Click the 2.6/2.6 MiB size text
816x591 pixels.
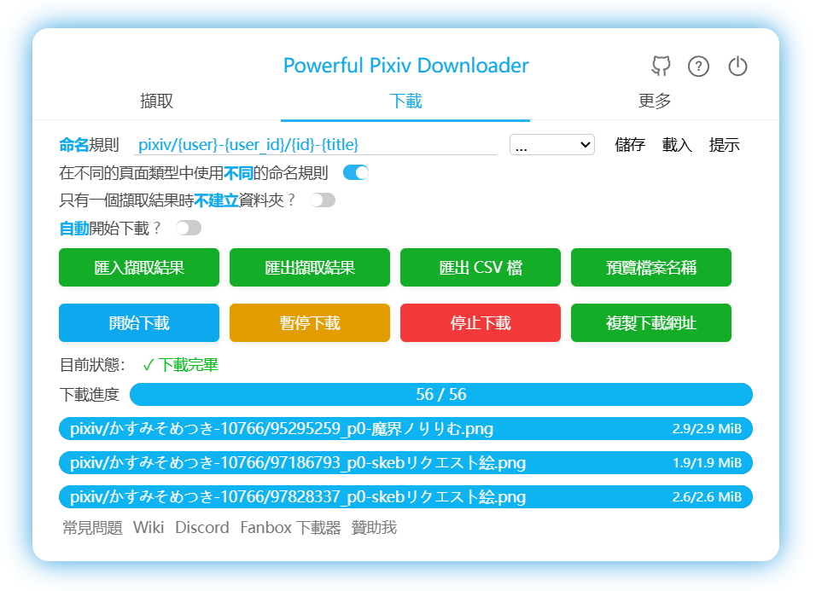tap(707, 497)
